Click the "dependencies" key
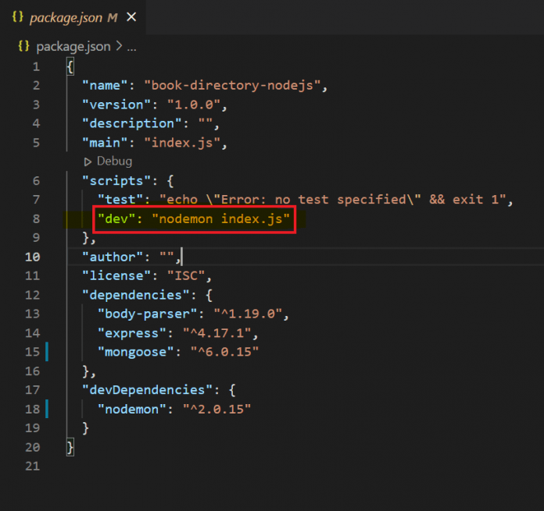This screenshot has width=544, height=511. coord(136,295)
